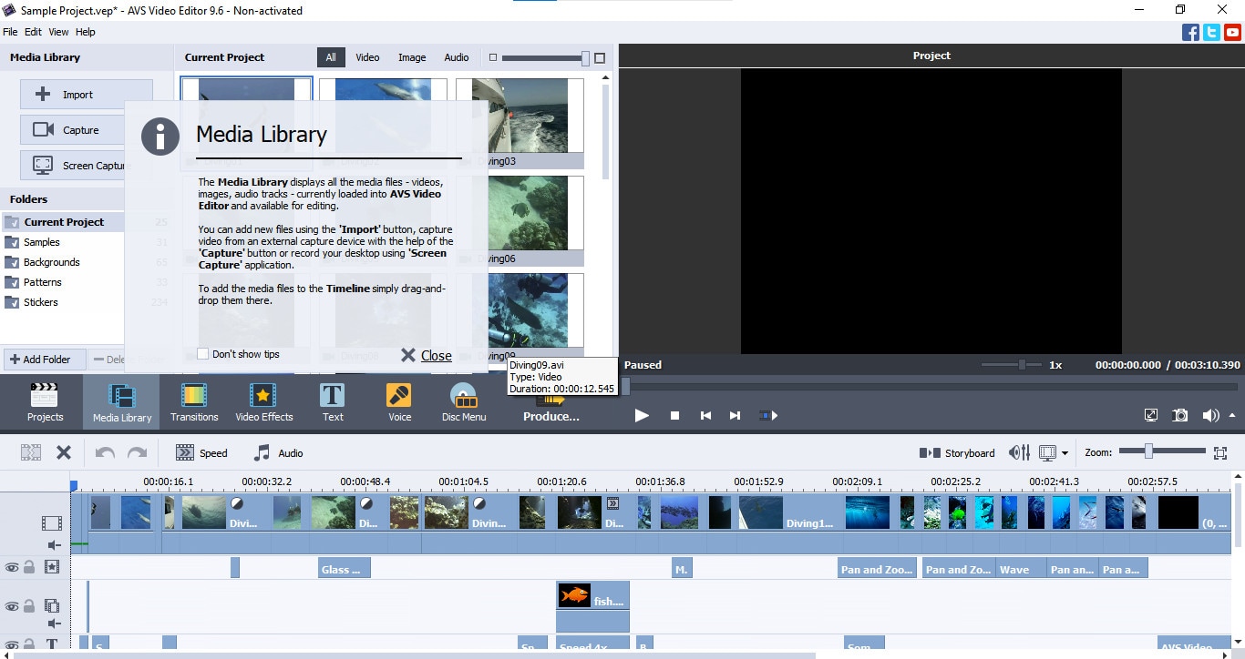This screenshot has height=659, width=1245.
Task: Open the View menu
Action: (x=58, y=32)
